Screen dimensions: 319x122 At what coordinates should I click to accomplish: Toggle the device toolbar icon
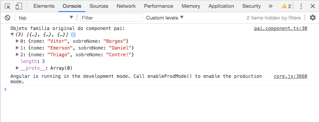[19, 6]
